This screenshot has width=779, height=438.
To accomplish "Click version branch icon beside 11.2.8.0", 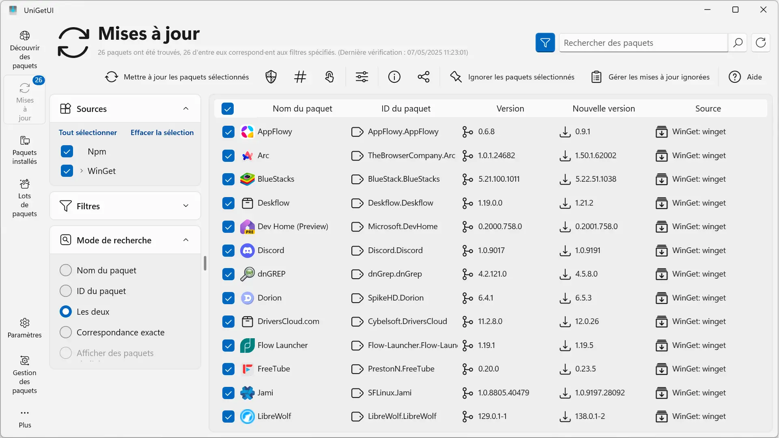I will pyautogui.click(x=467, y=322).
